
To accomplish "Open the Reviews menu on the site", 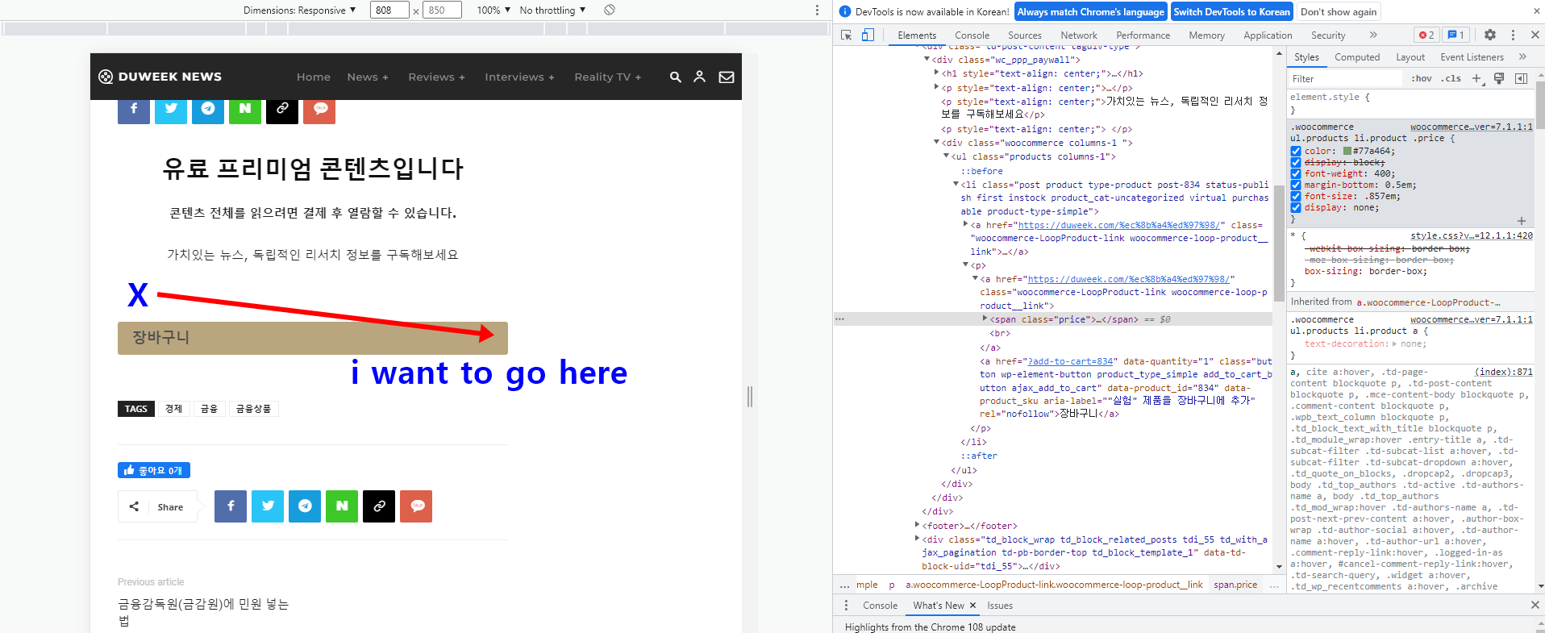I will click(436, 77).
